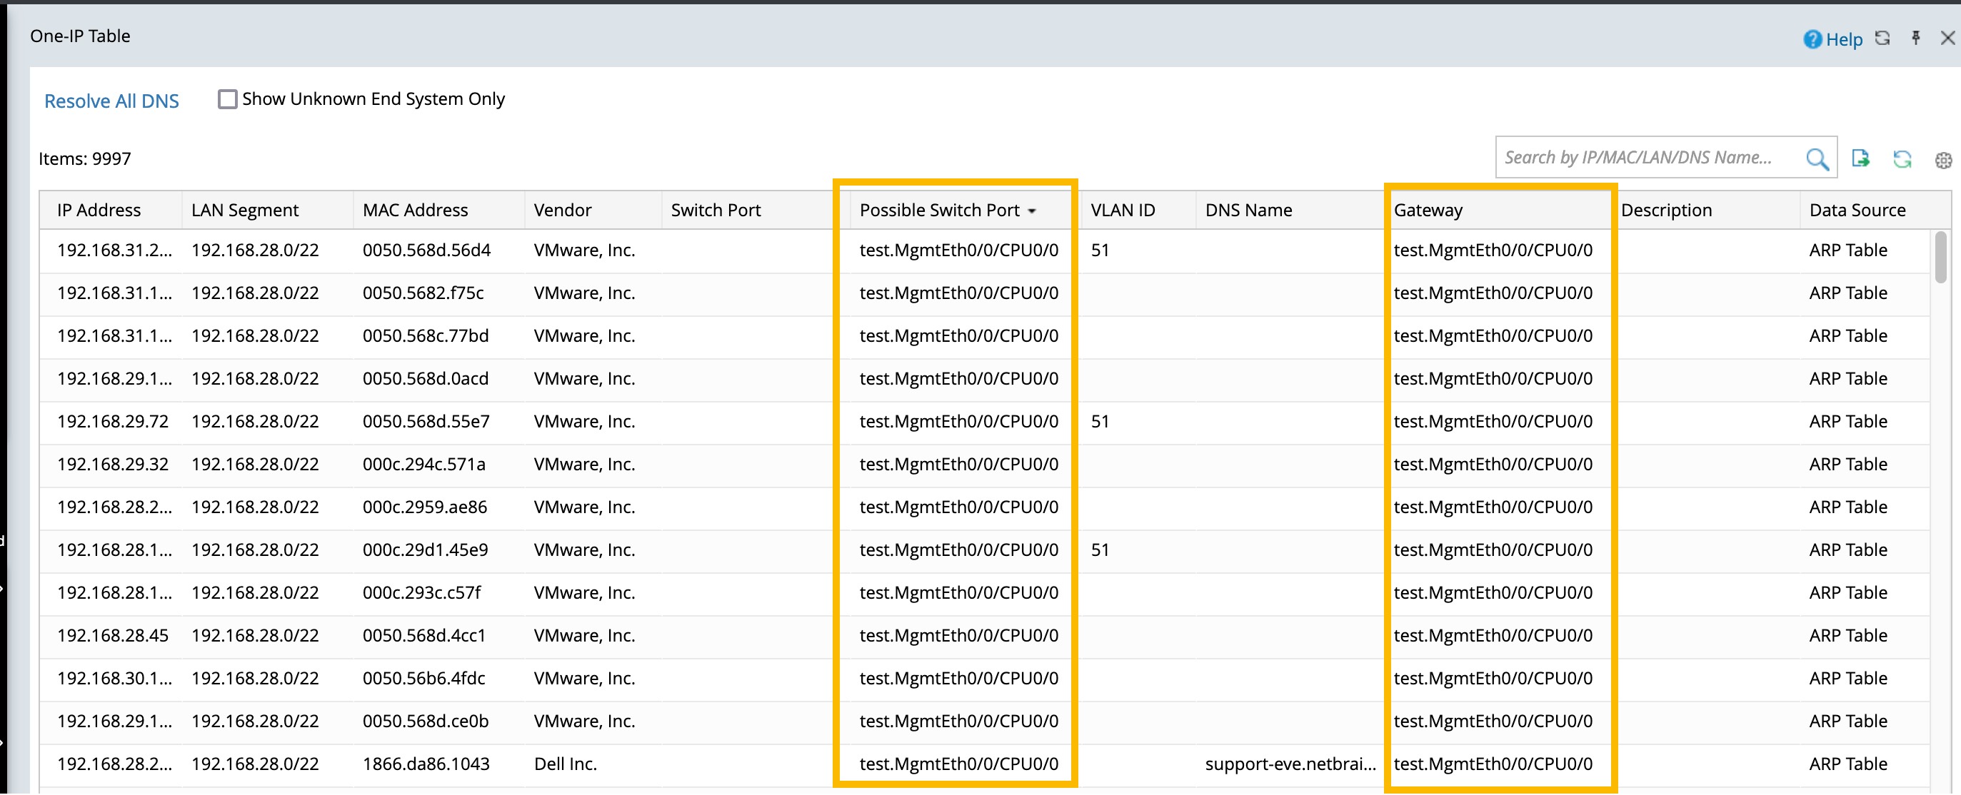
Task: Select the Dell Inc. vendor row
Action: point(565,764)
